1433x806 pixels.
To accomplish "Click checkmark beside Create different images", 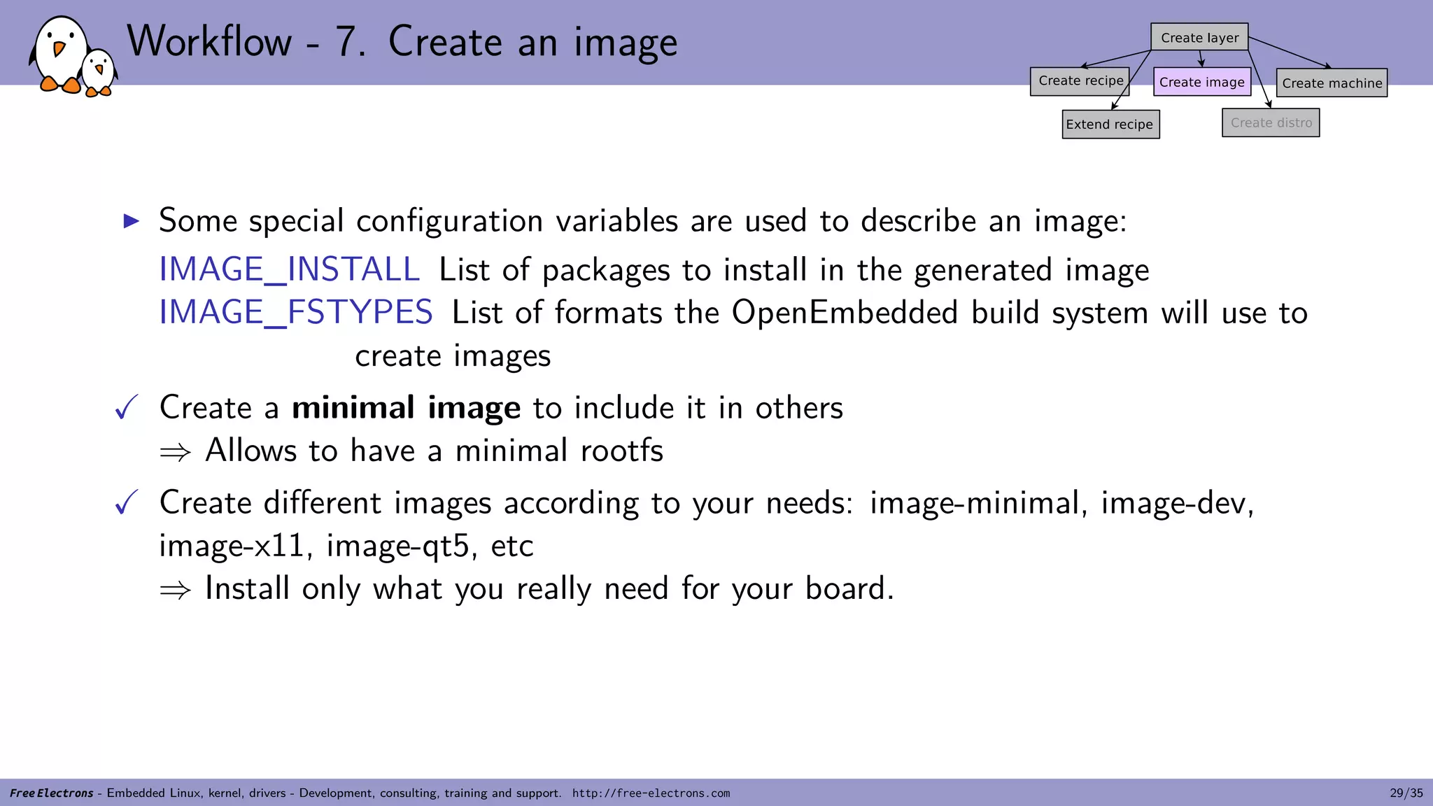I will pyautogui.click(x=127, y=502).
